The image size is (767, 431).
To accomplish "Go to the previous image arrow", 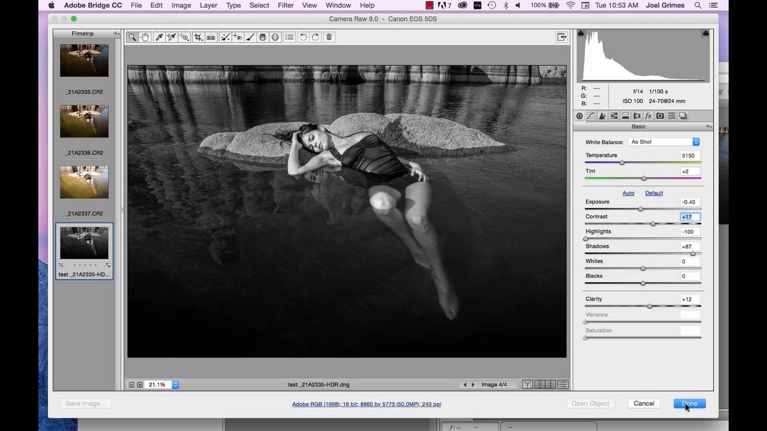I will (x=465, y=385).
